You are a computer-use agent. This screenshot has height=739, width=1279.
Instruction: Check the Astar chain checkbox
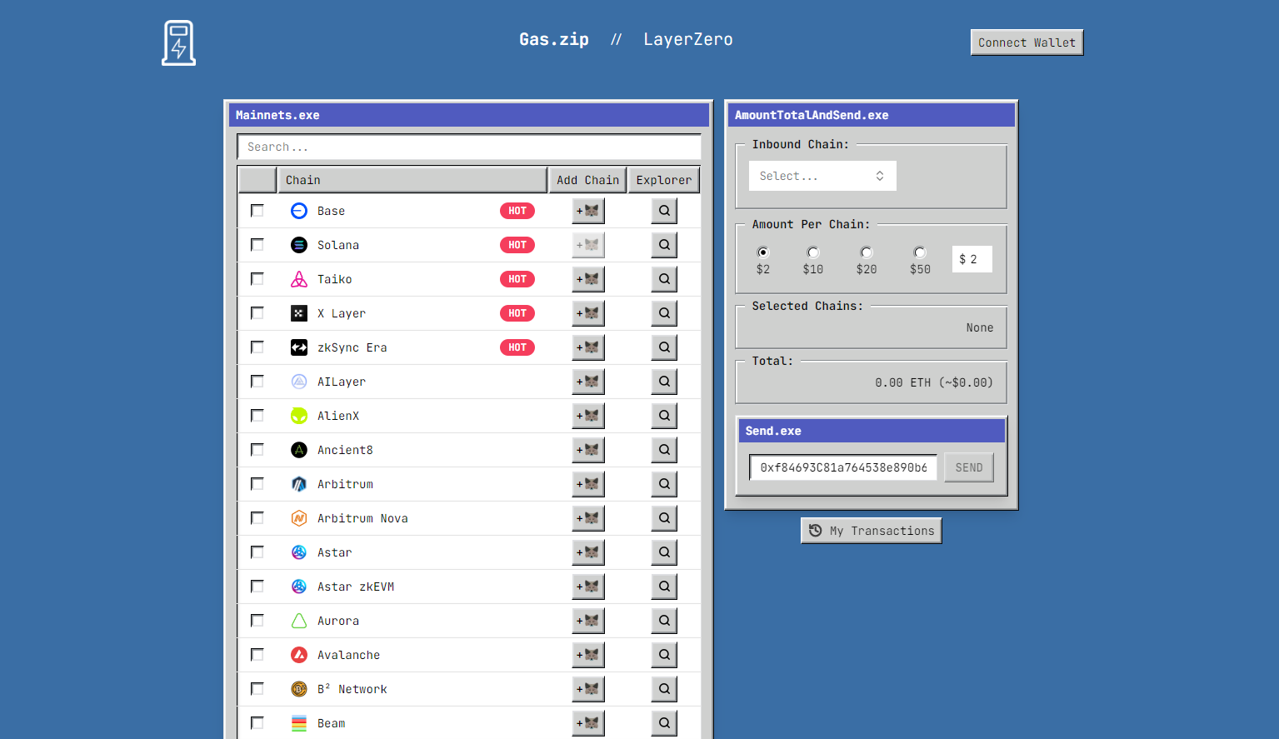tap(257, 552)
